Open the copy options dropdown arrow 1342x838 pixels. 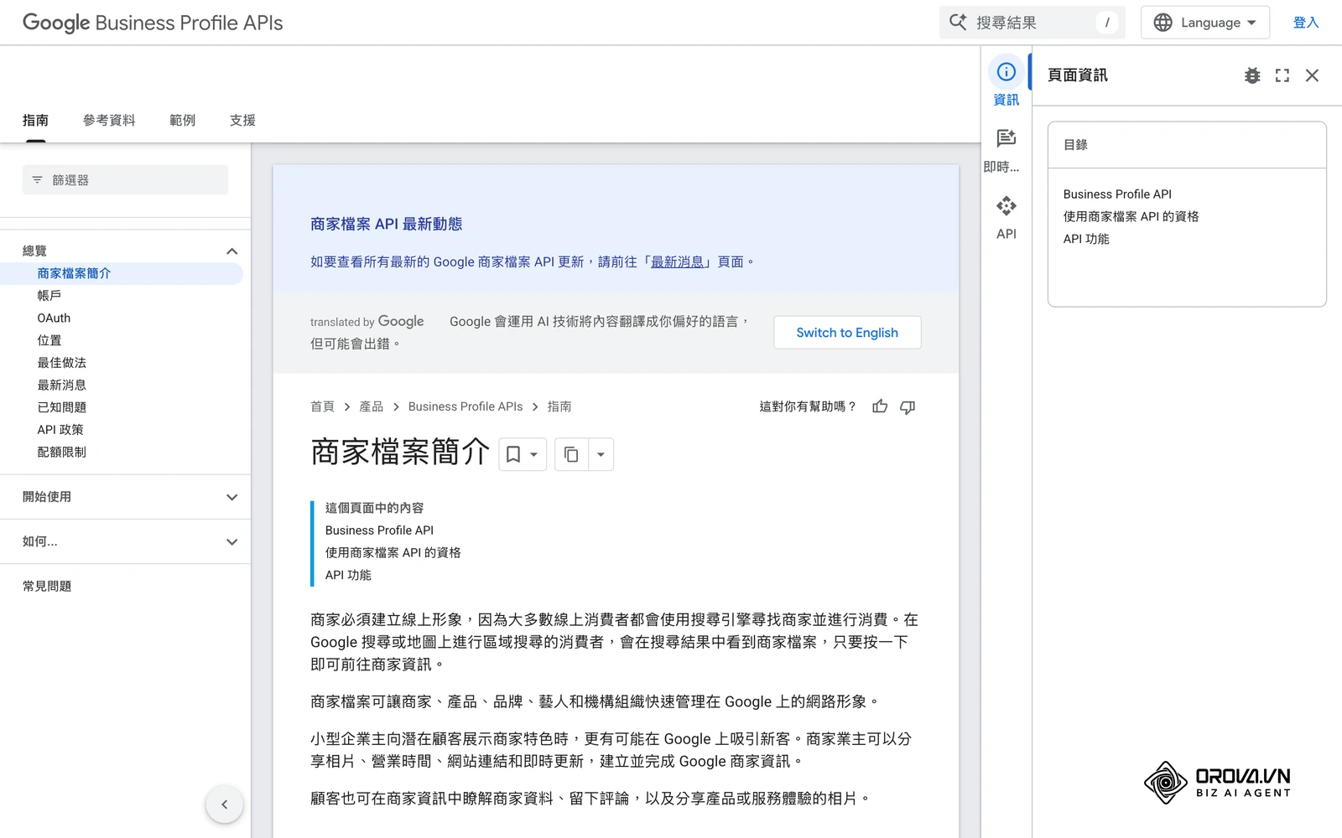tap(601, 454)
